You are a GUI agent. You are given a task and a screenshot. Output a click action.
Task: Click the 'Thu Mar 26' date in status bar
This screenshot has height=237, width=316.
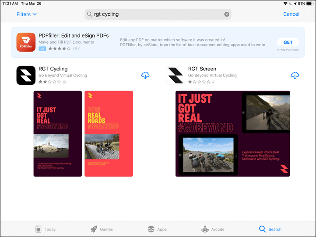(x=31, y=3)
